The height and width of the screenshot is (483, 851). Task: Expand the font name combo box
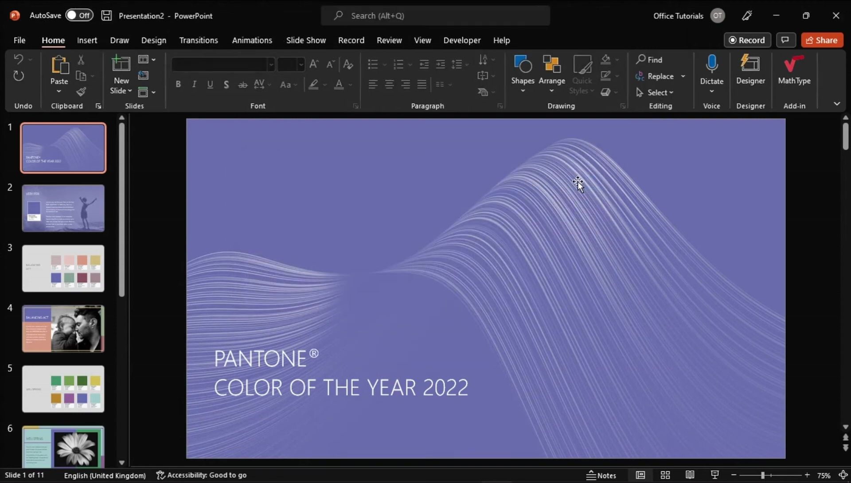coord(271,65)
